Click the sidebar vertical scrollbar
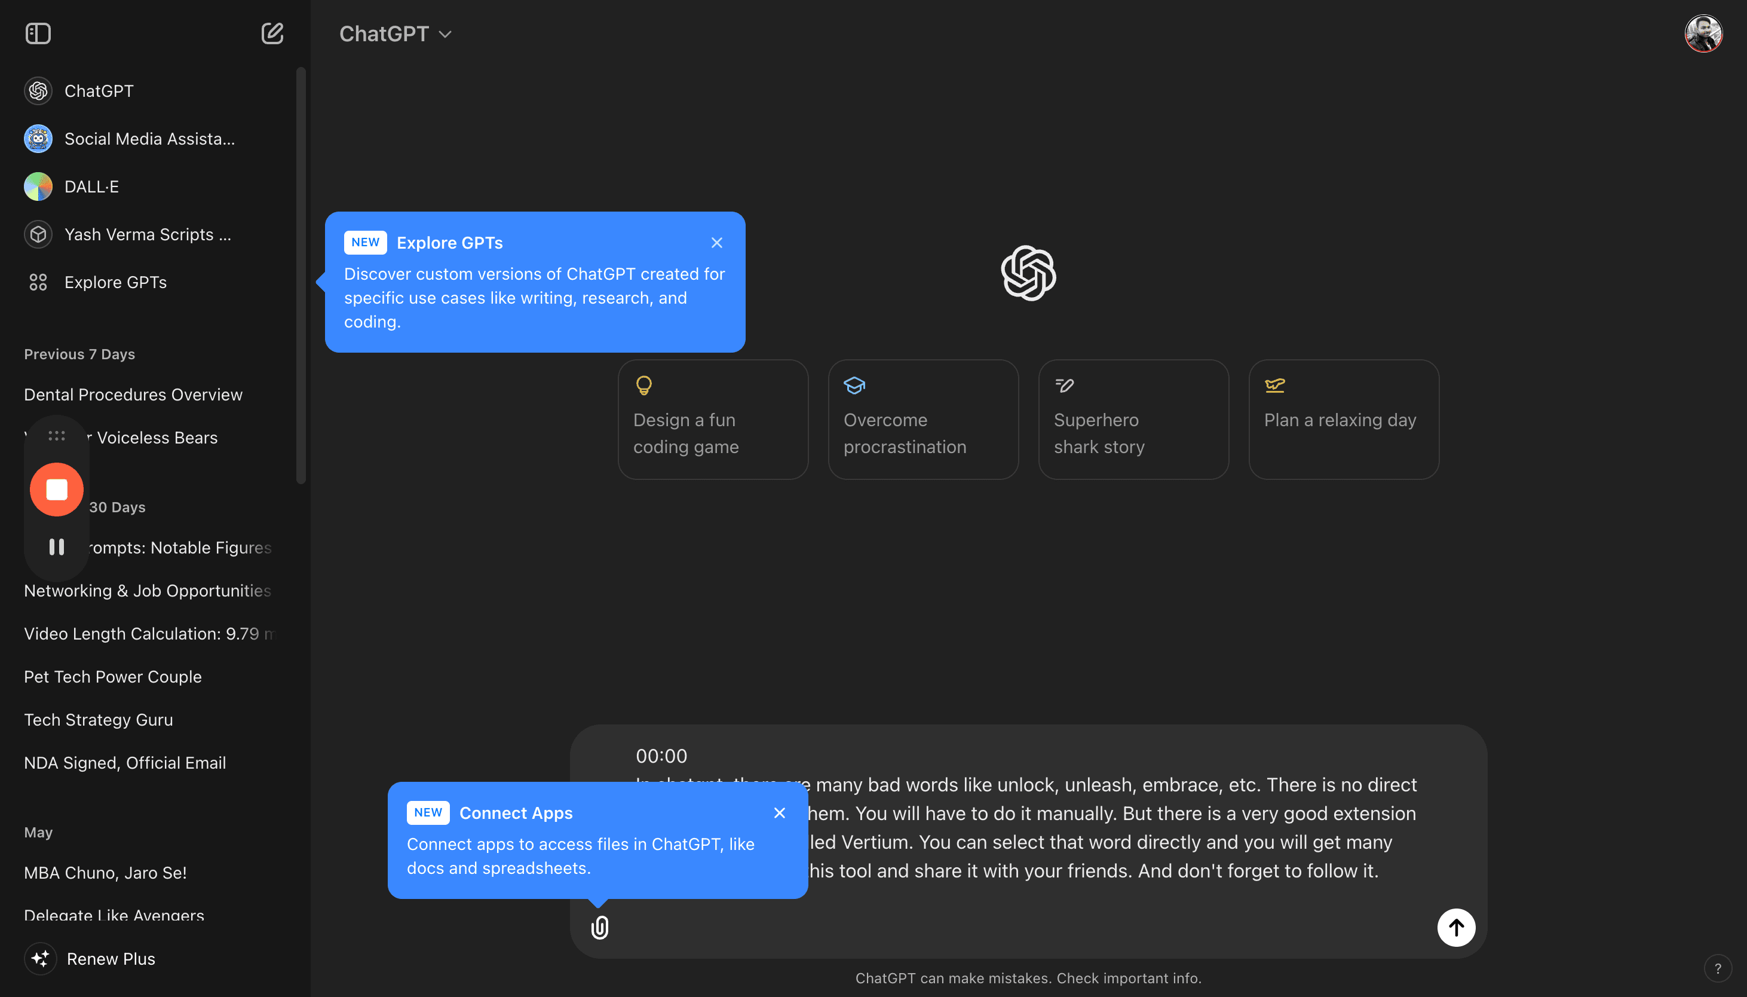 coord(301,276)
